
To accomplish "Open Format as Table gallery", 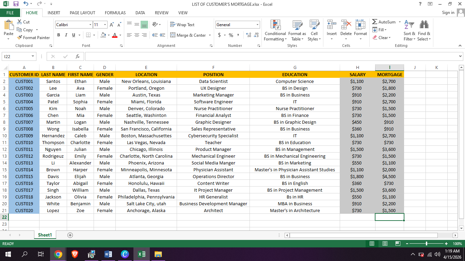I will [x=297, y=30].
